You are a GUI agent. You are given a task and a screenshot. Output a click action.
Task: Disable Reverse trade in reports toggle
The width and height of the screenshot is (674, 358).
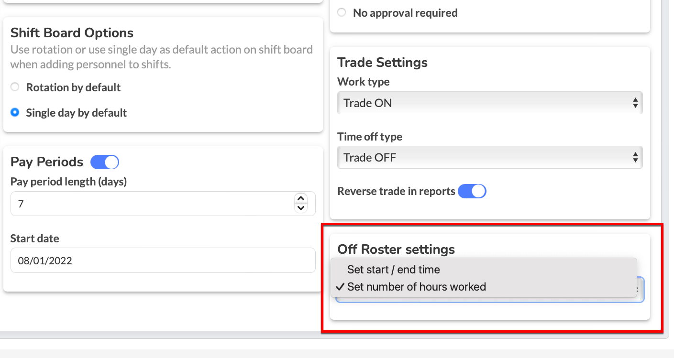pyautogui.click(x=472, y=191)
